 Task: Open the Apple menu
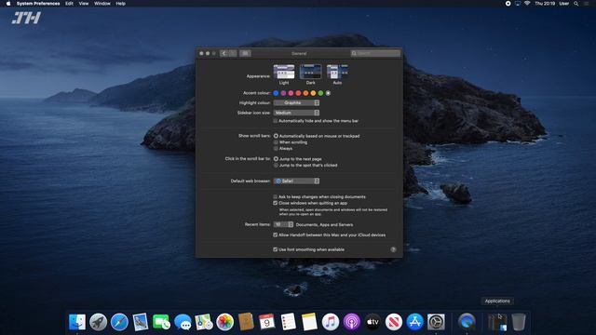pyautogui.click(x=8, y=4)
